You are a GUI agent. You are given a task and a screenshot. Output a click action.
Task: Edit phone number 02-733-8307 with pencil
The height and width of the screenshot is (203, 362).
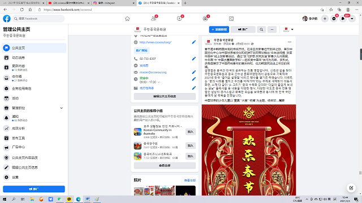click(x=193, y=59)
